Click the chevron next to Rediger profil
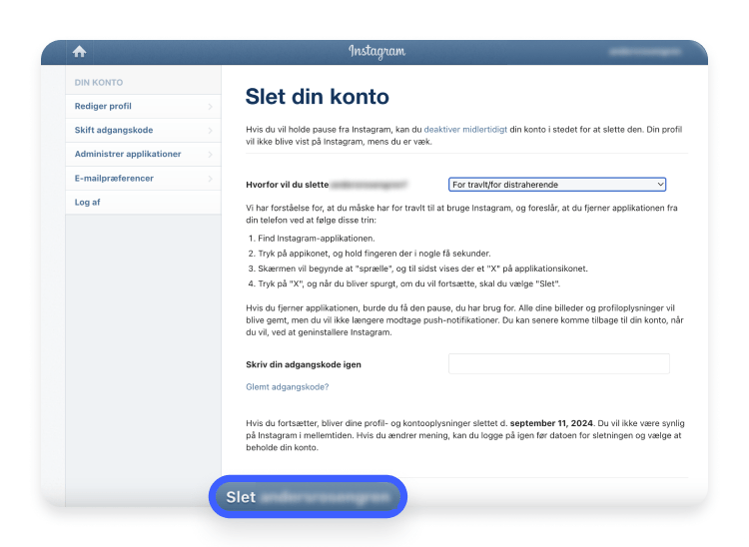The width and height of the screenshot is (749, 547). [x=210, y=107]
